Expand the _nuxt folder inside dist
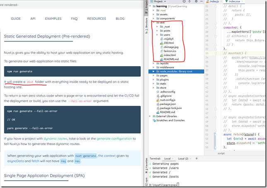 click(x=157, y=26)
